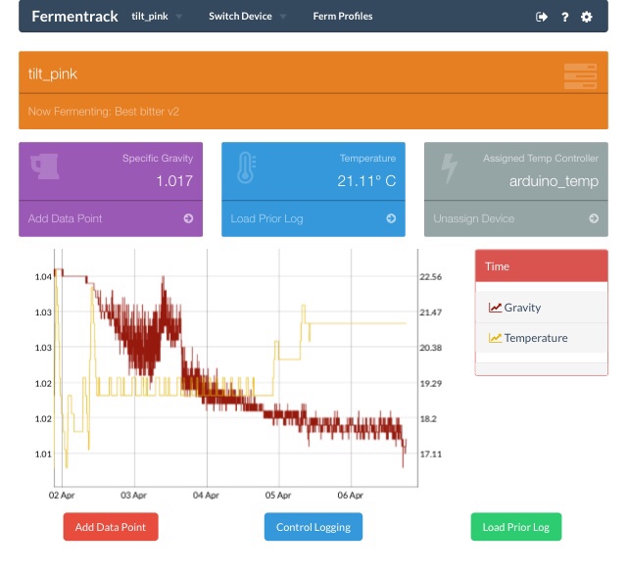Click the 1.04 label on the gravity axis
Screen dimensions: 627x575
pos(43,276)
